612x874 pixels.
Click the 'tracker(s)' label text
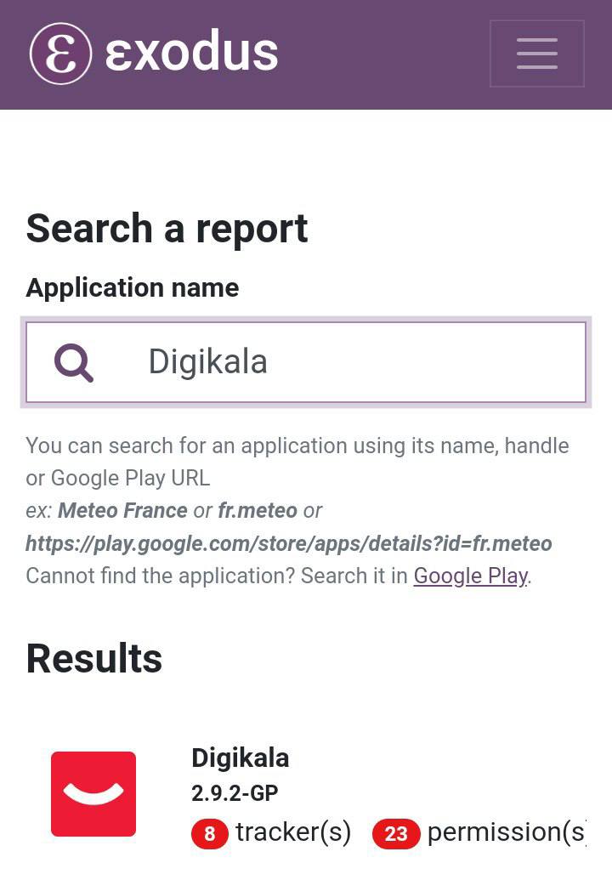293,832
